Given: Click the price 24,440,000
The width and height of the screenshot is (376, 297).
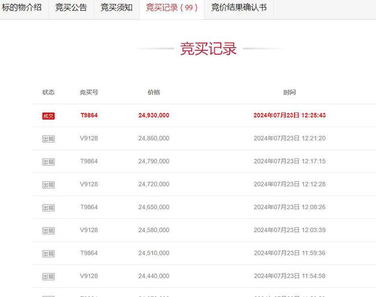Looking at the screenshot, I should click(x=154, y=276).
